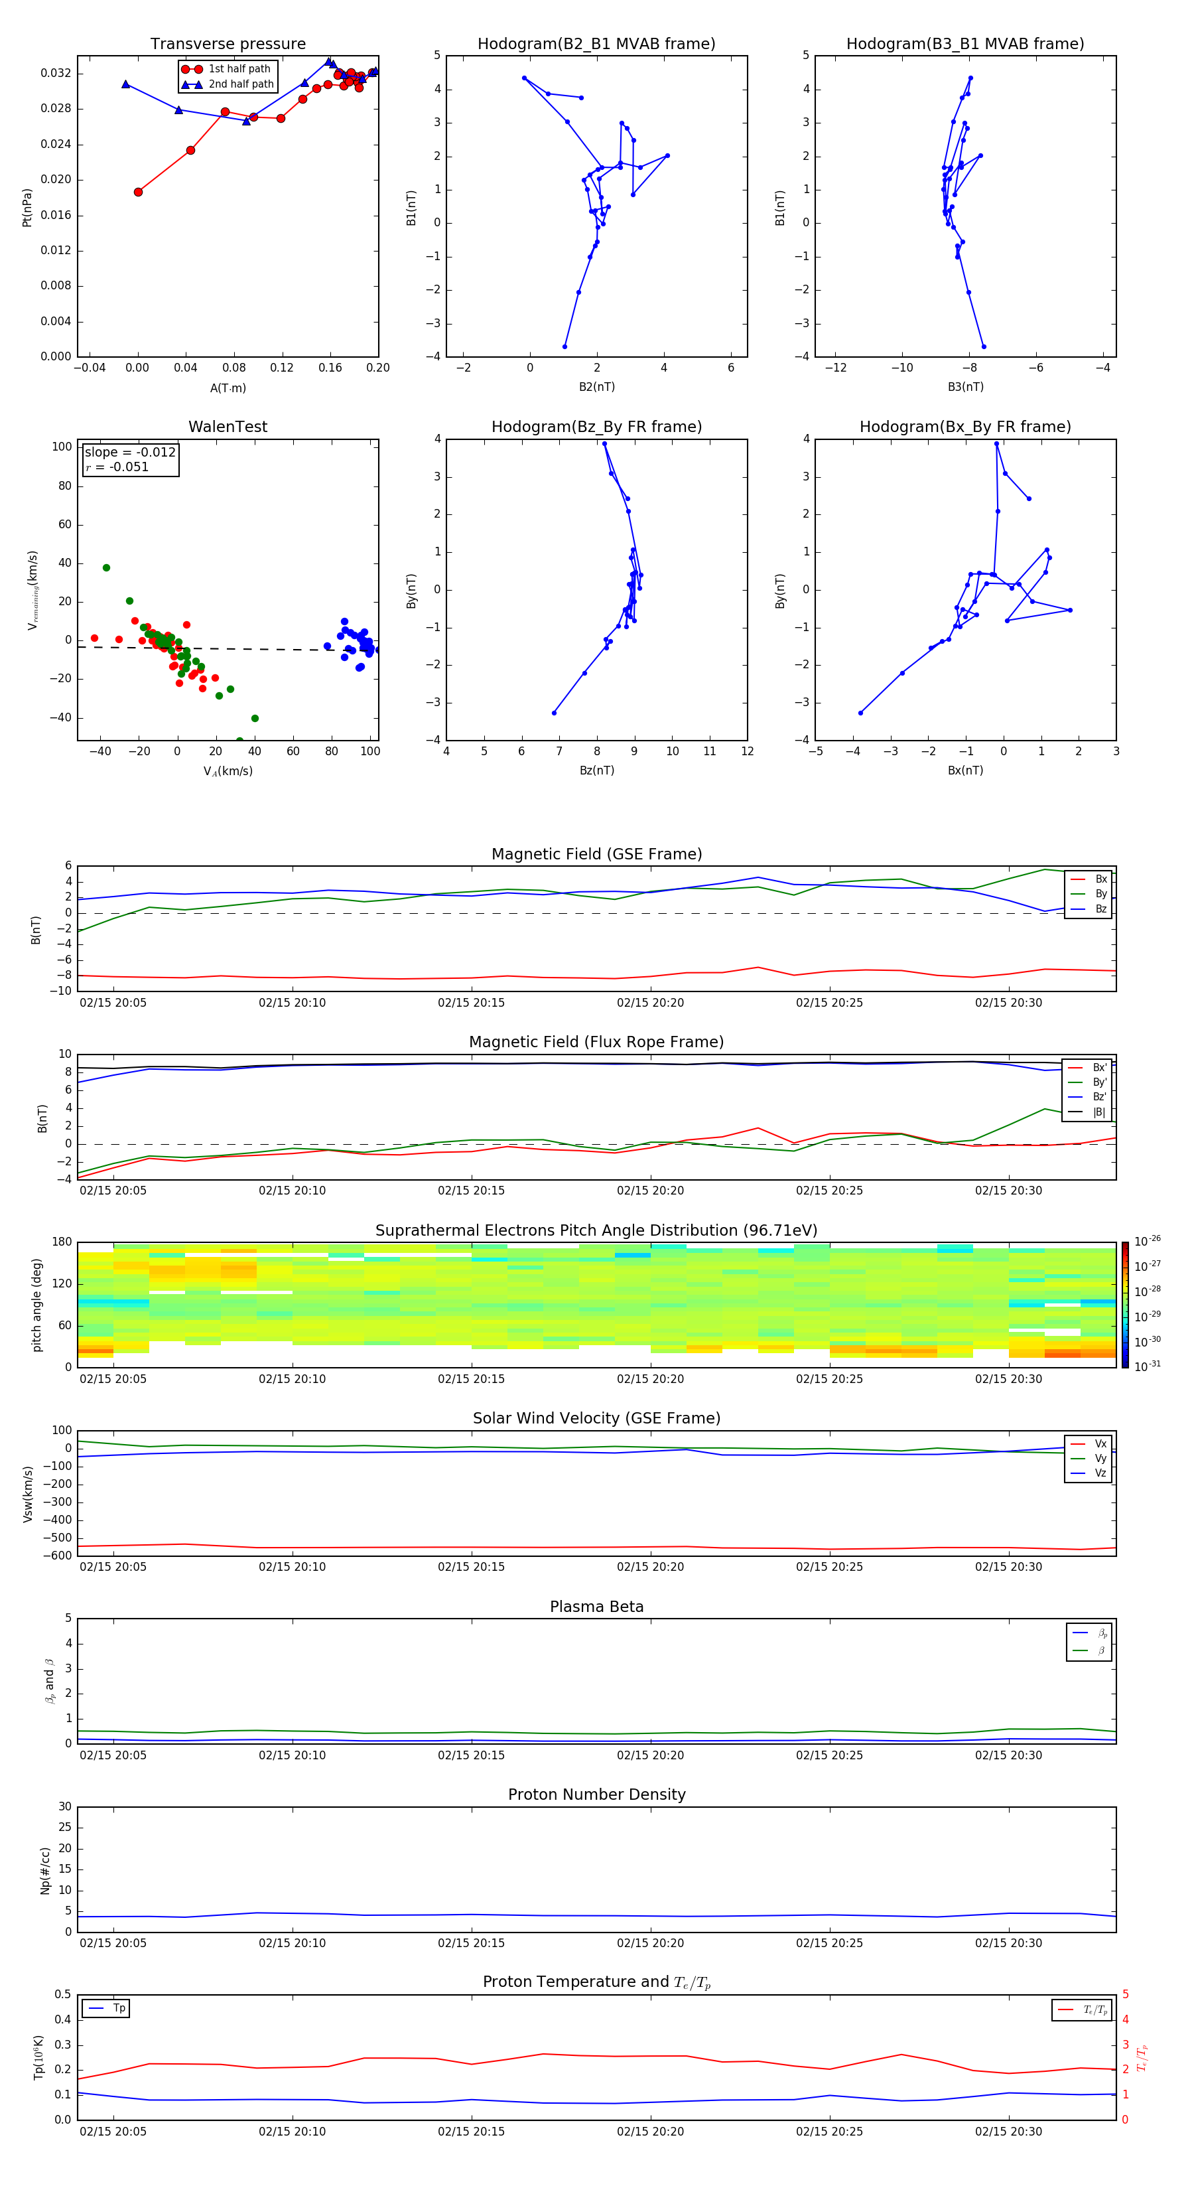
Task: Click the 'Plasma Beta' panel title
Action: [596, 1607]
